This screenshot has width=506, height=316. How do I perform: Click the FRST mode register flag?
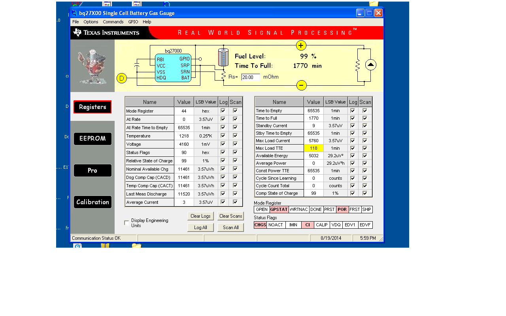tap(355, 210)
